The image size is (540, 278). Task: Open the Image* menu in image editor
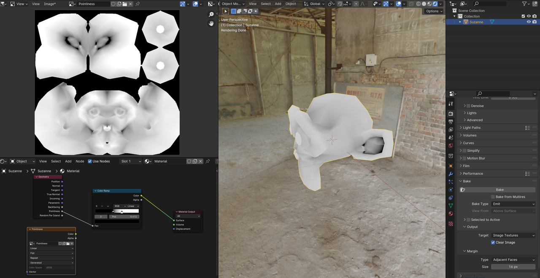pyautogui.click(x=50, y=4)
